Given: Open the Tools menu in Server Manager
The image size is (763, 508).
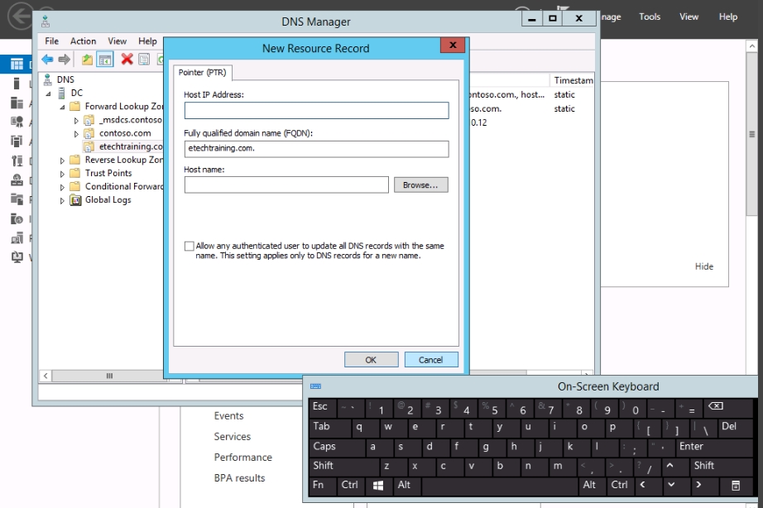Looking at the screenshot, I should tap(650, 17).
